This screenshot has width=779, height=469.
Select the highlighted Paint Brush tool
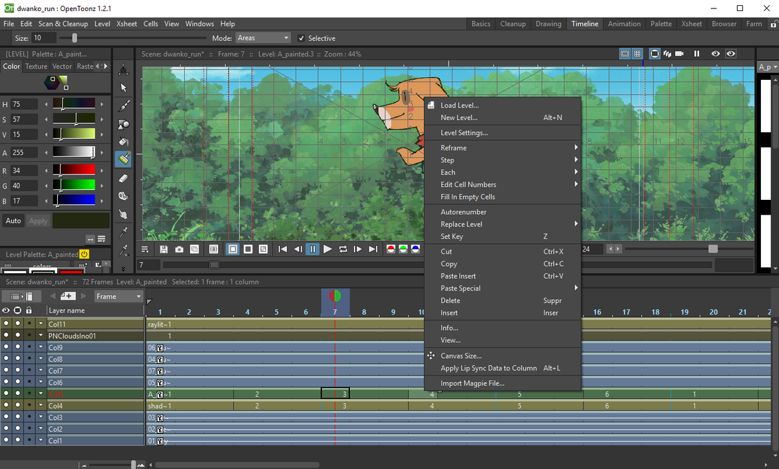123,159
